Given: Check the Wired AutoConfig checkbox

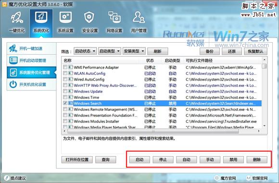Looking at the screenshot, I should 65,79.
